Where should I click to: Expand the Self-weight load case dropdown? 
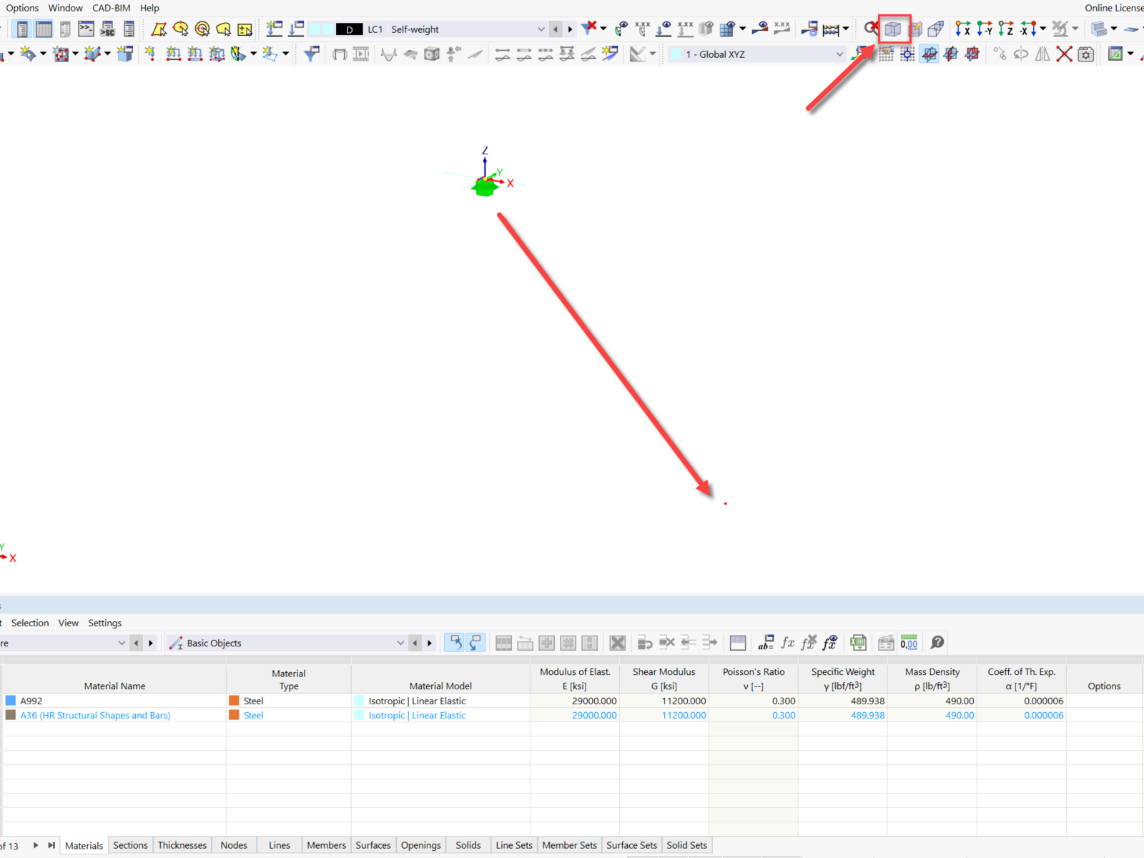point(541,29)
